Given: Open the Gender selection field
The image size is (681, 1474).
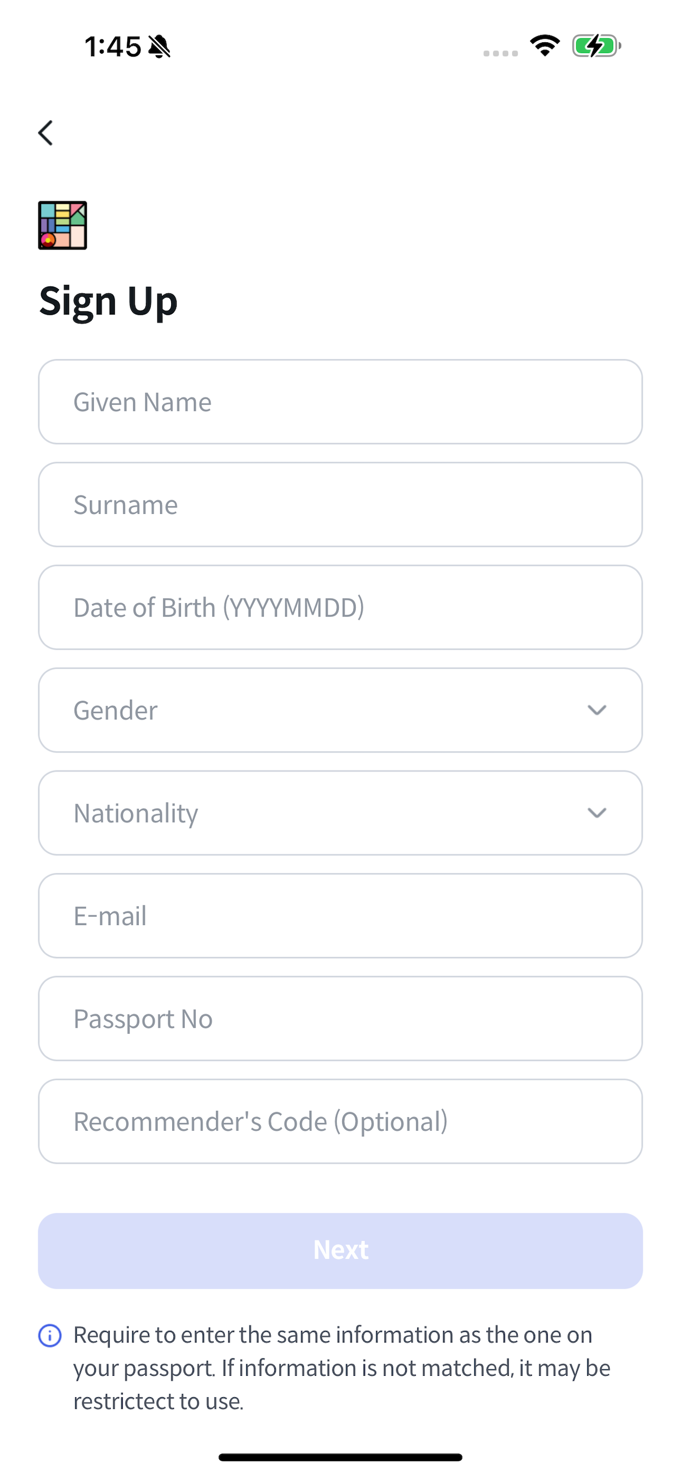Looking at the screenshot, I should (340, 710).
